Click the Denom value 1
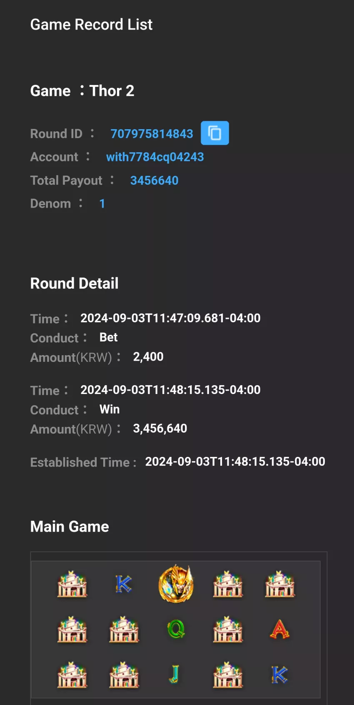 [102, 204]
